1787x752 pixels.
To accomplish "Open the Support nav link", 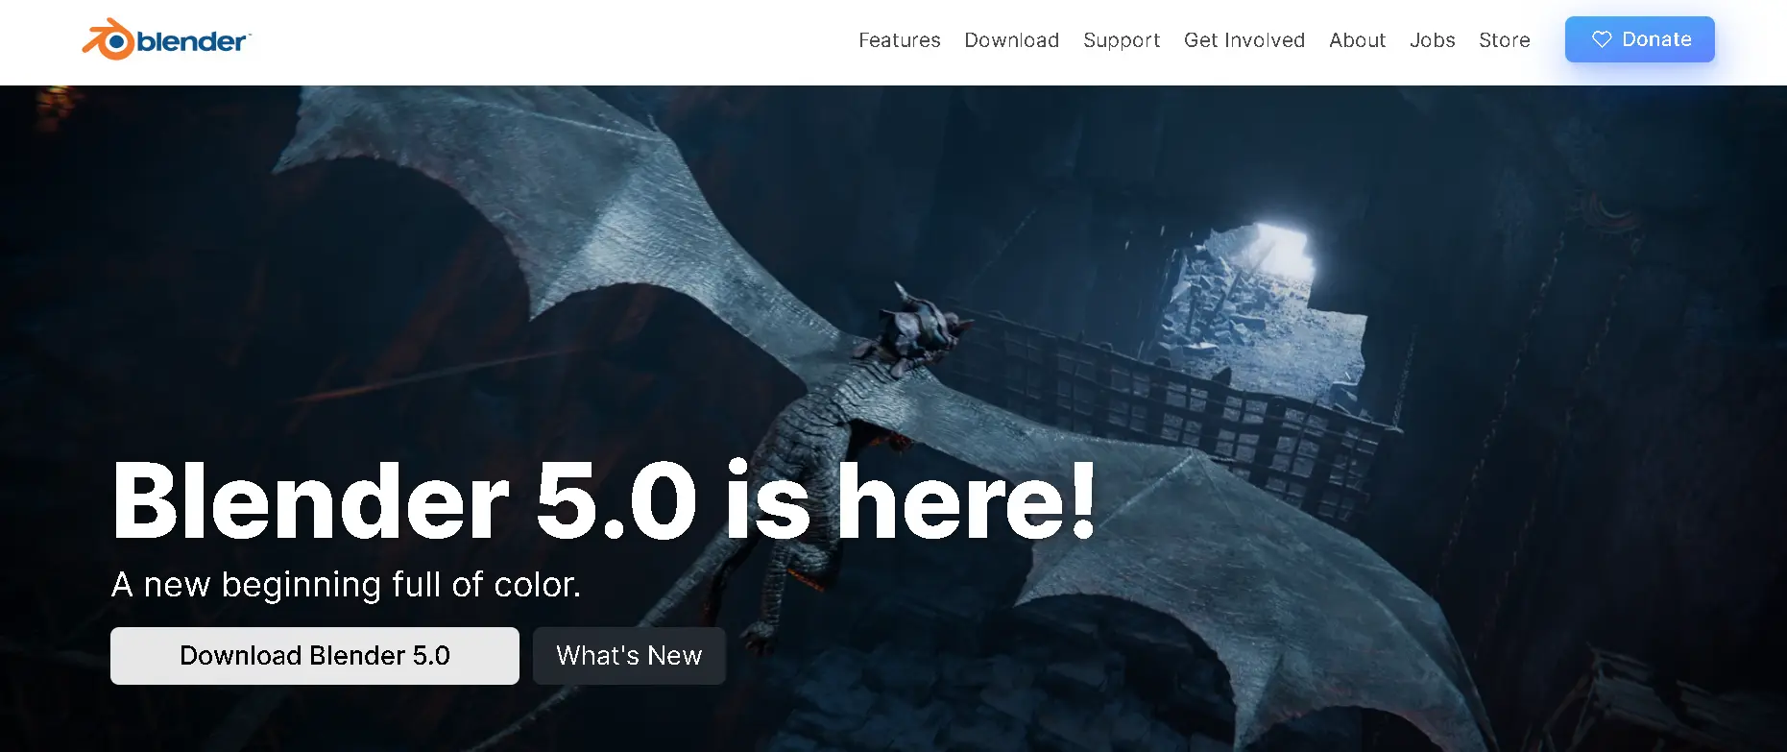I will point(1121,40).
